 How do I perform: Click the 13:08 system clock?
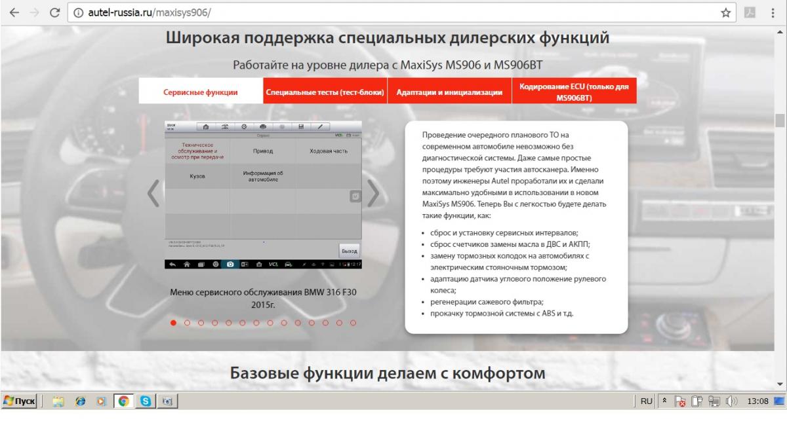pos(757,401)
